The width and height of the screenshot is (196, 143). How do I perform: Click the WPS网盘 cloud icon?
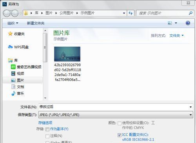click(x=10, y=47)
